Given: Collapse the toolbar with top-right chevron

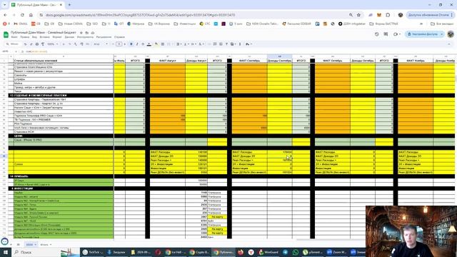Looking at the screenshot, I should tap(449, 44).
